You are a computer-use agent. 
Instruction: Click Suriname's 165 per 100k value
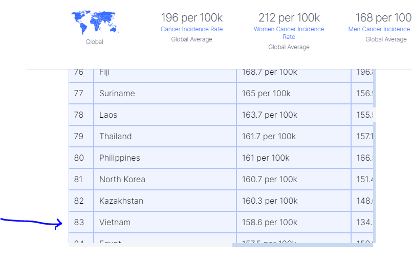coord(266,93)
